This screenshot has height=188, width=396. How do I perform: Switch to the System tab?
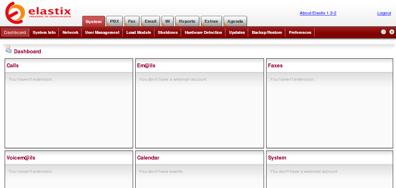coord(93,22)
